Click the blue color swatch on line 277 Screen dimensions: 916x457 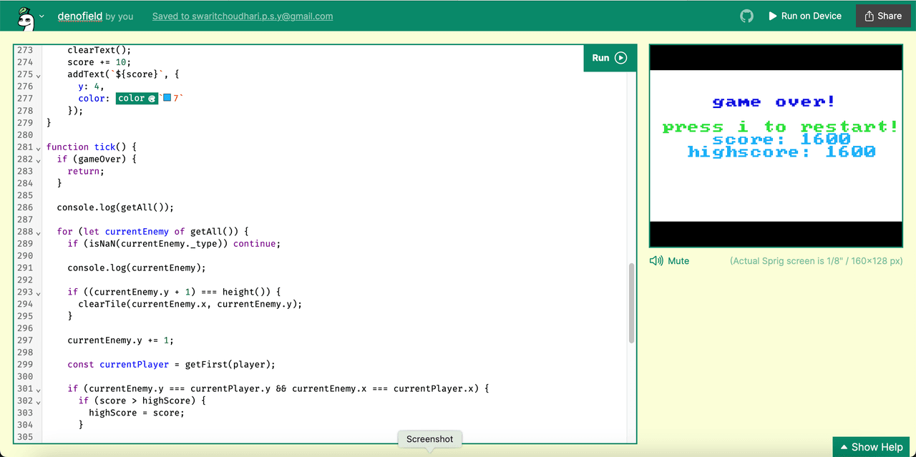pos(167,98)
